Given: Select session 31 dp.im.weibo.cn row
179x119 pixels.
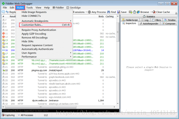Looking at the screenshot, I should pos(59,100).
